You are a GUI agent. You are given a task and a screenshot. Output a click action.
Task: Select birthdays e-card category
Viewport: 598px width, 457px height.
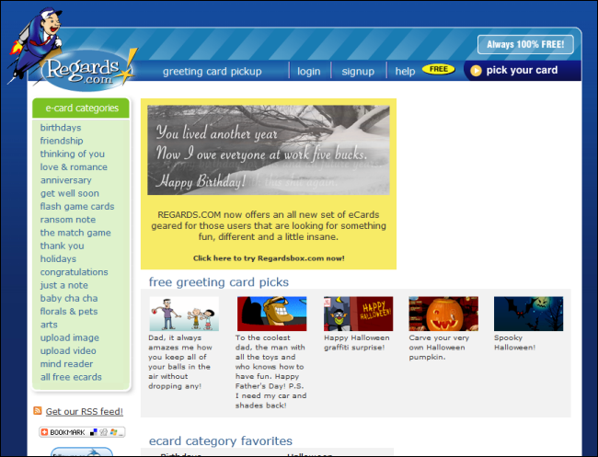61,128
